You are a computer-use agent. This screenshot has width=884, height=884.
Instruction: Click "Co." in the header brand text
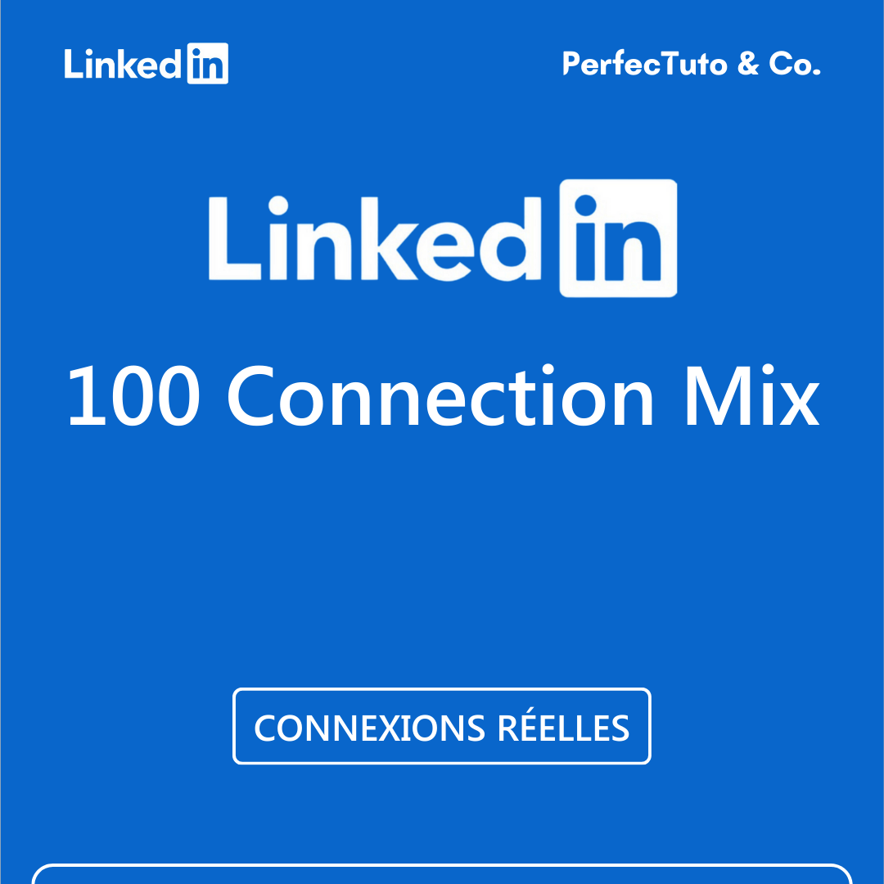[795, 64]
